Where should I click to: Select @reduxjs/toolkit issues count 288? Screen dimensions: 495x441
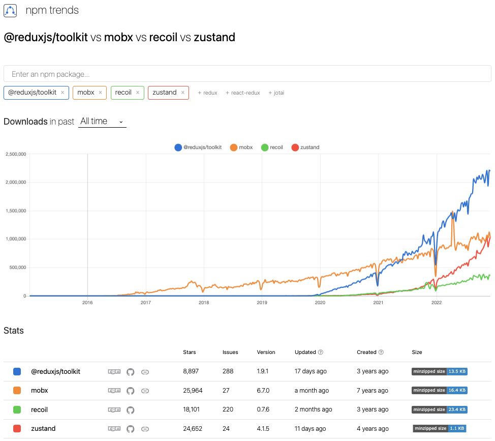[228, 371]
